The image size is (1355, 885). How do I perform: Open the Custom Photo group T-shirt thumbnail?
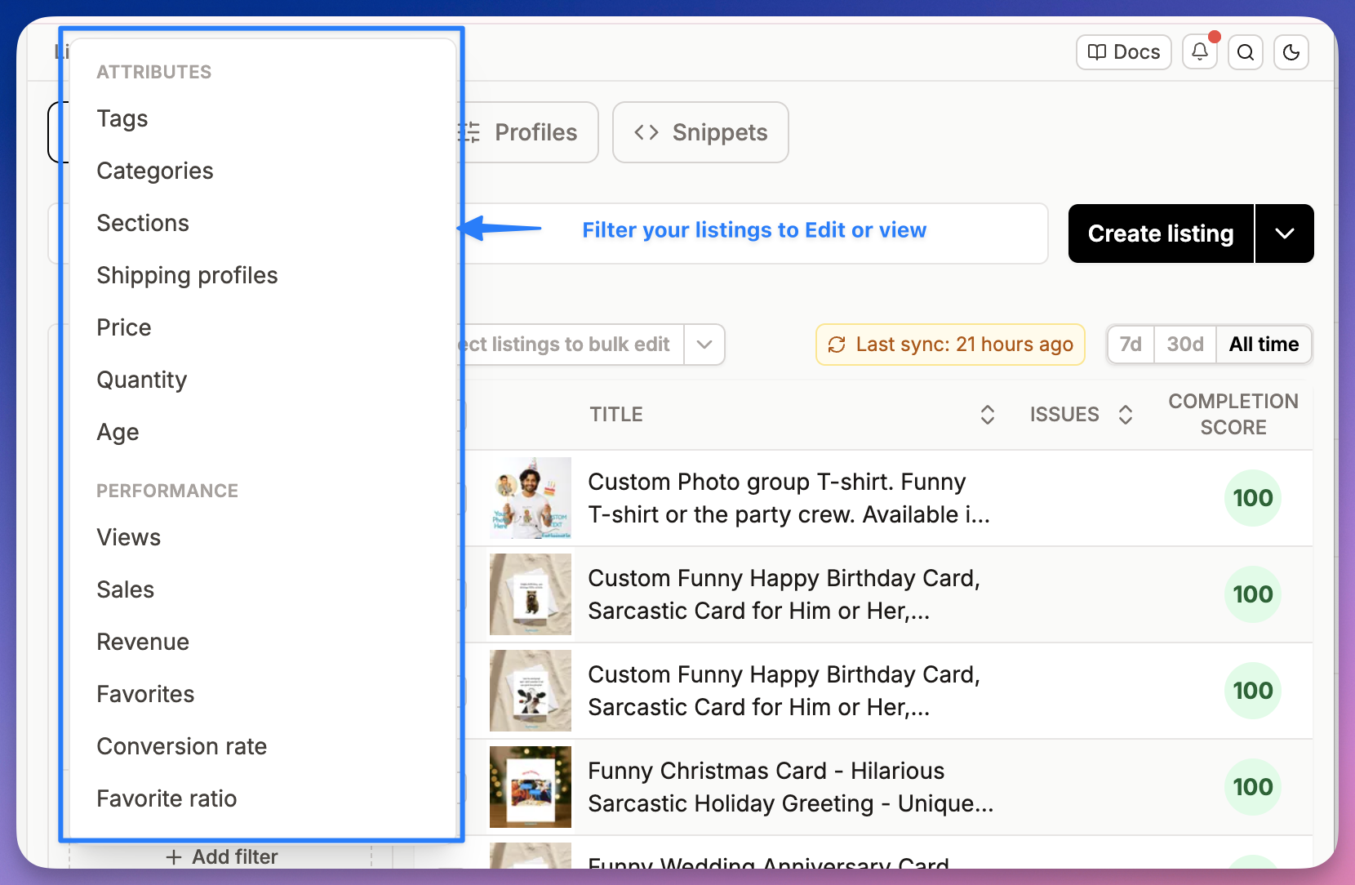[531, 498]
